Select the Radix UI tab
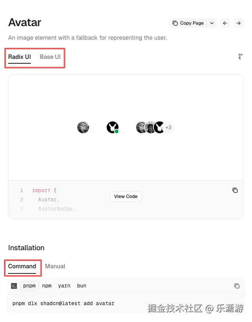252x322 pixels. point(19,57)
